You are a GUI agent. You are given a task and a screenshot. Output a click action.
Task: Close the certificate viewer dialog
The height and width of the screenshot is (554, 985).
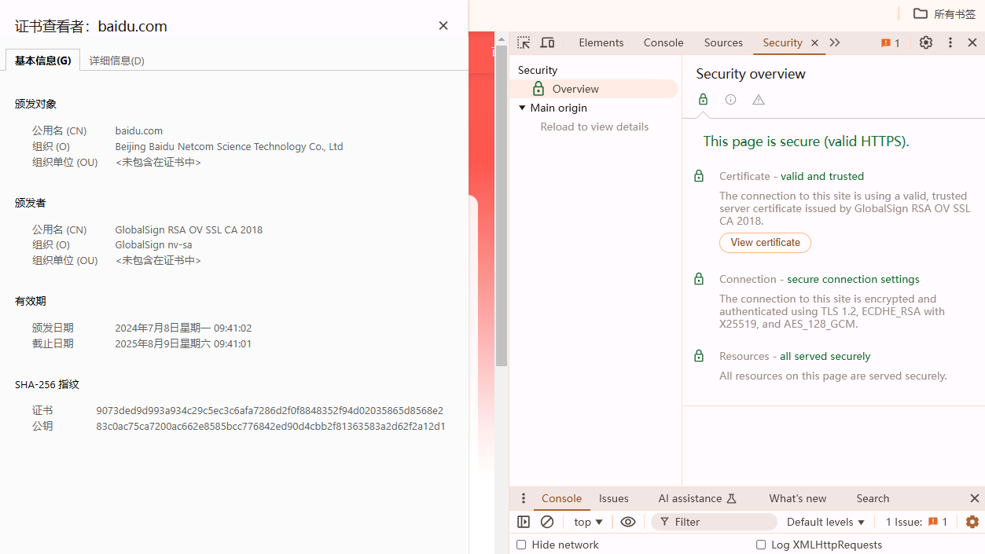pos(443,26)
